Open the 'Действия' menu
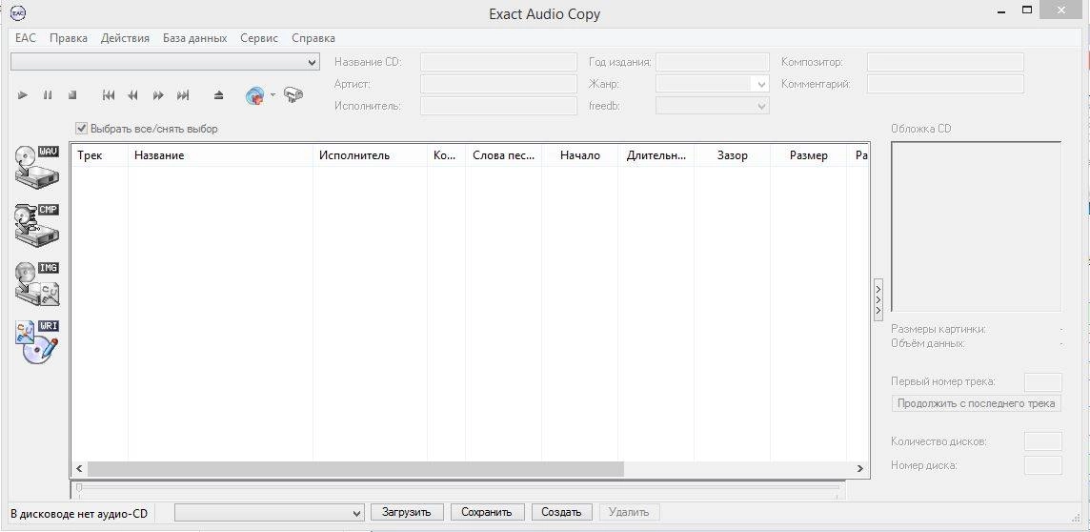This screenshot has width=1090, height=532. (125, 38)
